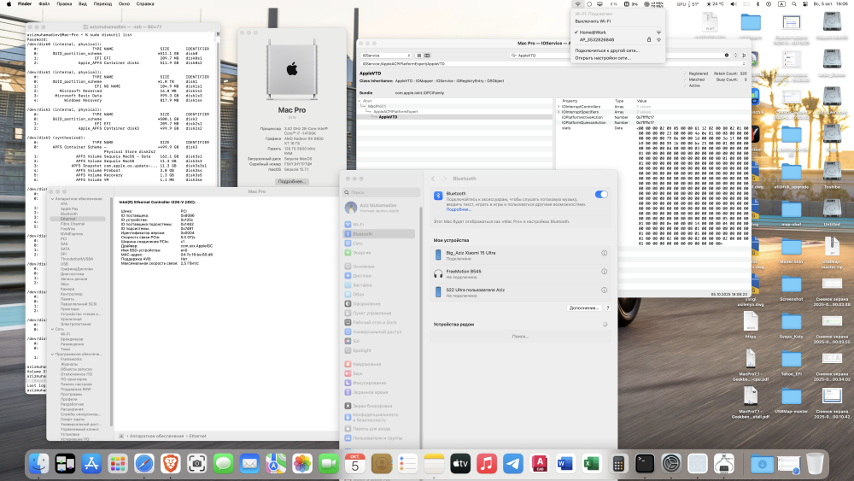Image resolution: width=854 pixels, height=481 pixels.
Task: Open the Файл menu in menu bar
Action: click(x=44, y=3)
